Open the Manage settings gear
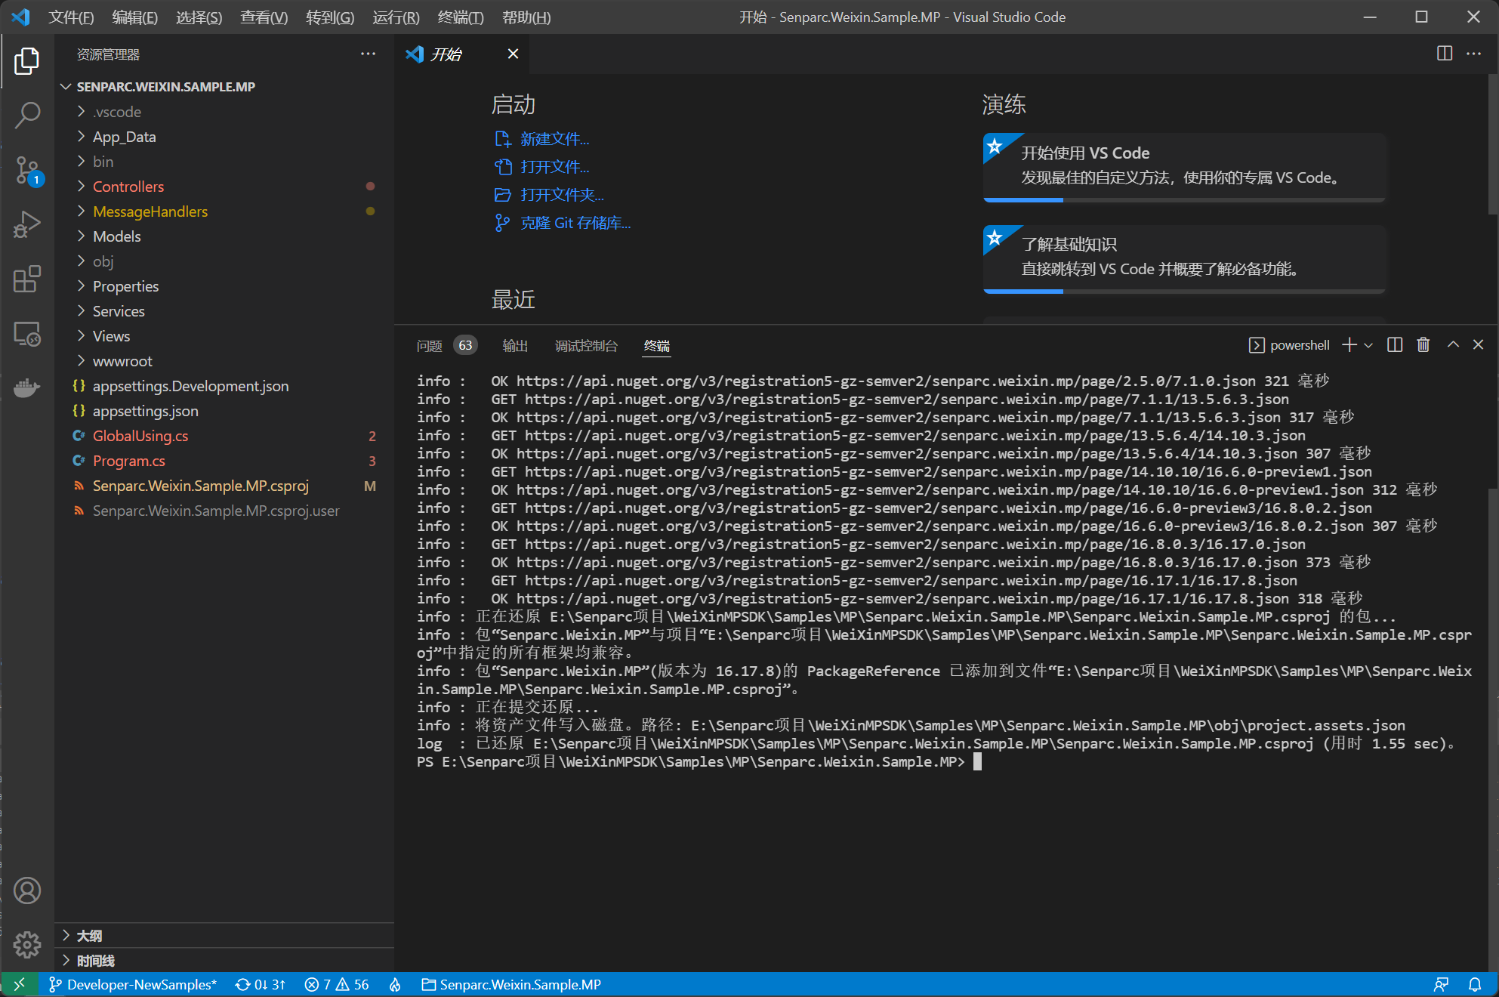1499x997 pixels. 27,944
